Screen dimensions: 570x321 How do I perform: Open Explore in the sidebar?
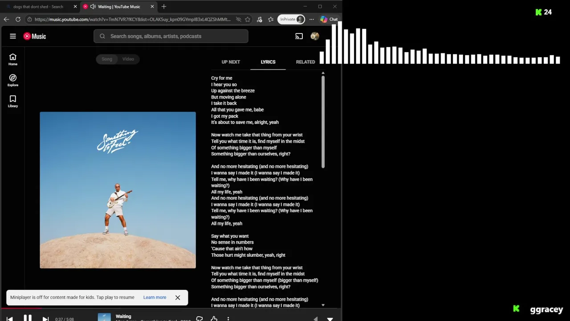(x=13, y=80)
